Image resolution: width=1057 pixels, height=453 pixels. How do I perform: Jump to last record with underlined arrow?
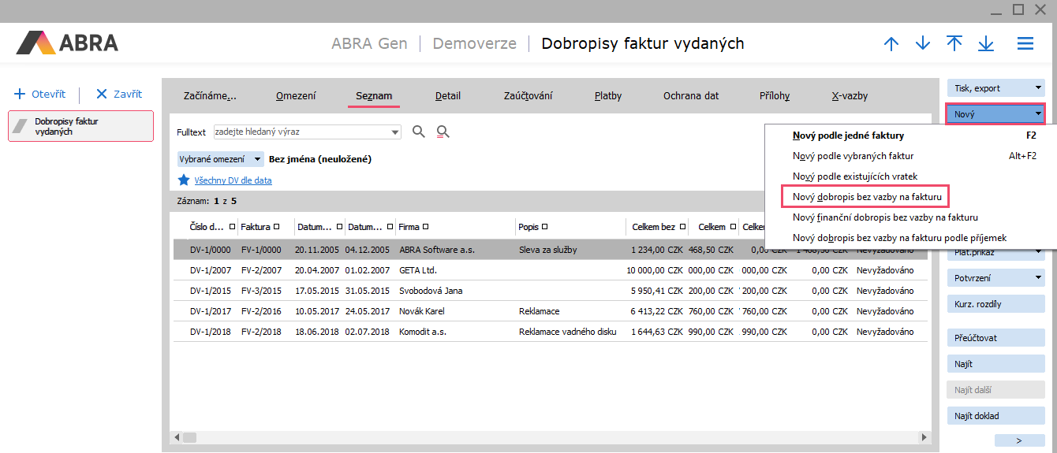986,44
